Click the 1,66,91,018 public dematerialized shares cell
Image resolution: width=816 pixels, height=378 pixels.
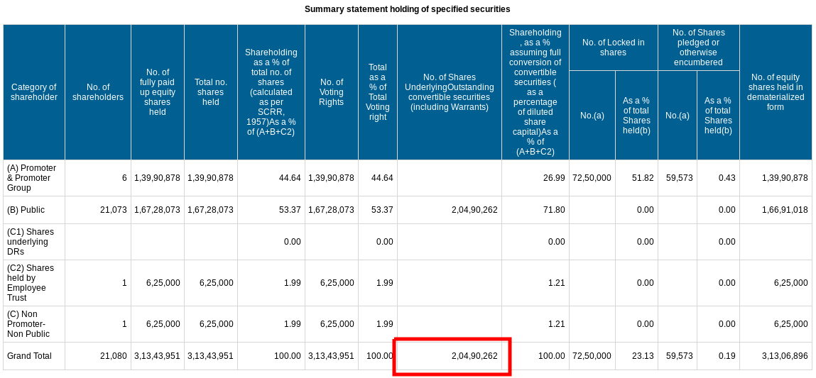783,210
